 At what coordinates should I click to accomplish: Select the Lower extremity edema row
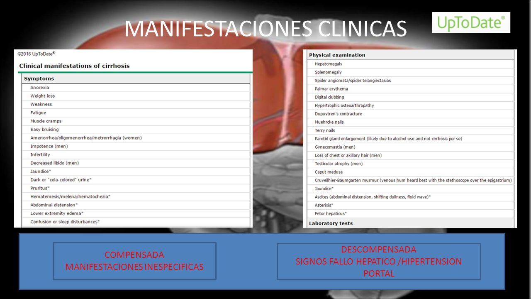136,213
